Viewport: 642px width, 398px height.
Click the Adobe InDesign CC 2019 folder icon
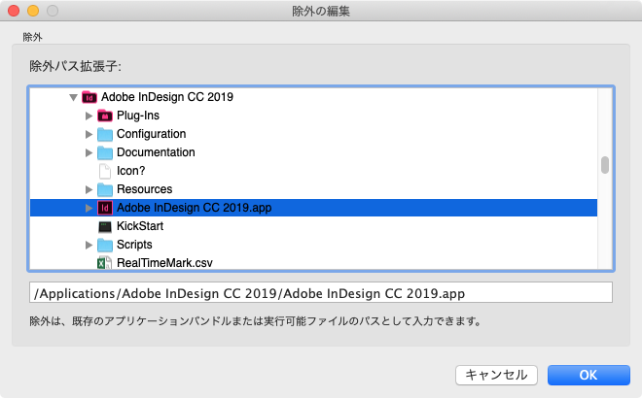89,97
